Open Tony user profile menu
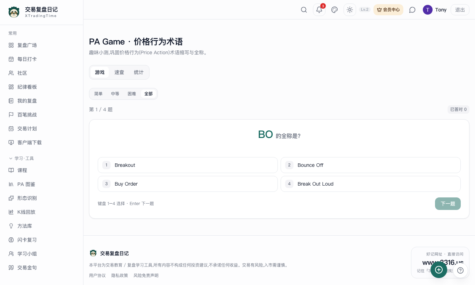 pos(435,10)
